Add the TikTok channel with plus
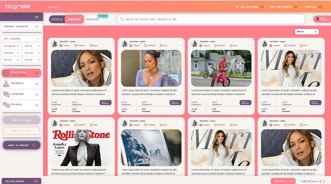This screenshot has width=331, height=184. tap(38, 46)
